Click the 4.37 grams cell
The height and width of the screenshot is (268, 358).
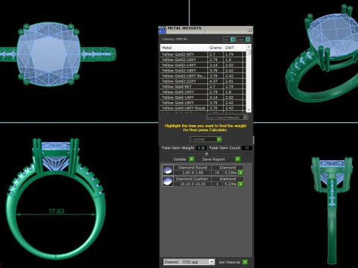[x=216, y=81]
